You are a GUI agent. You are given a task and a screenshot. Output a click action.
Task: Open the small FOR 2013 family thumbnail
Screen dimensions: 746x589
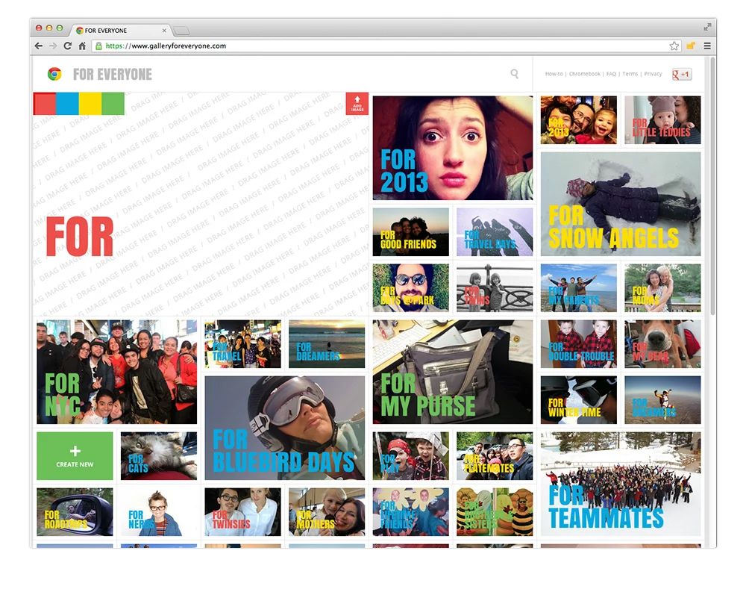point(579,120)
